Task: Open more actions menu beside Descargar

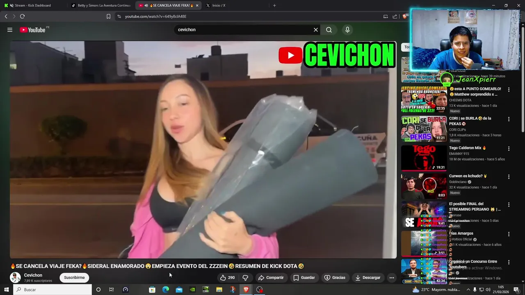Action: click(x=392, y=277)
